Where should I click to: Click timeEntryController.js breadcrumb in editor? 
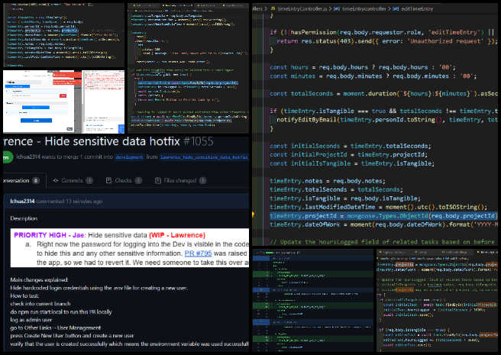click(x=302, y=9)
